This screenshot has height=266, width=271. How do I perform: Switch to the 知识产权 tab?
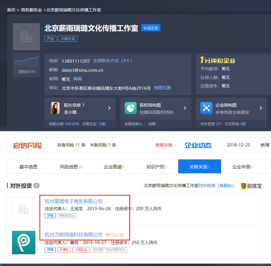coord(157,167)
